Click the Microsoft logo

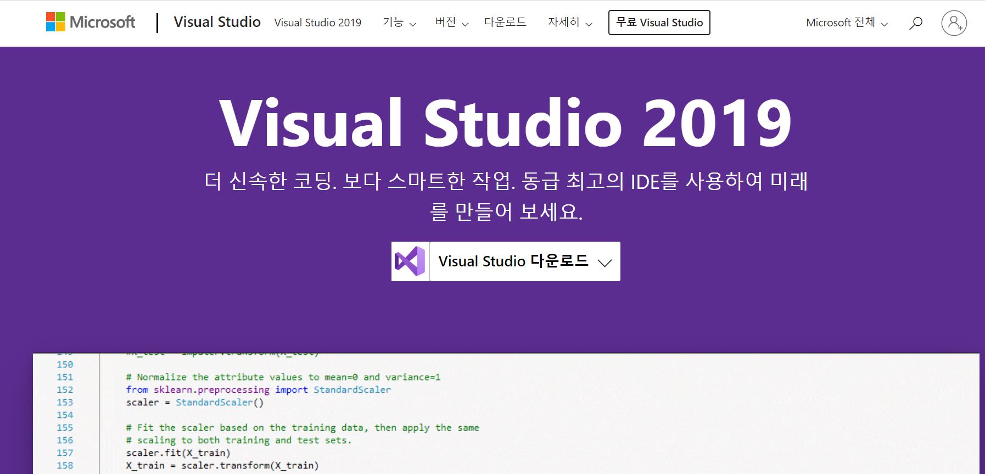point(91,22)
